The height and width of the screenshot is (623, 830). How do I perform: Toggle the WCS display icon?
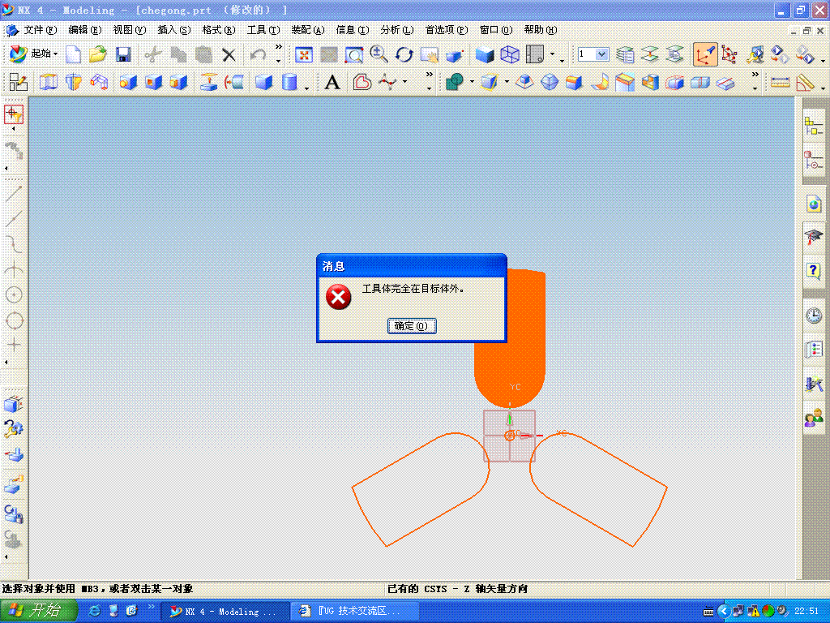[x=706, y=54]
